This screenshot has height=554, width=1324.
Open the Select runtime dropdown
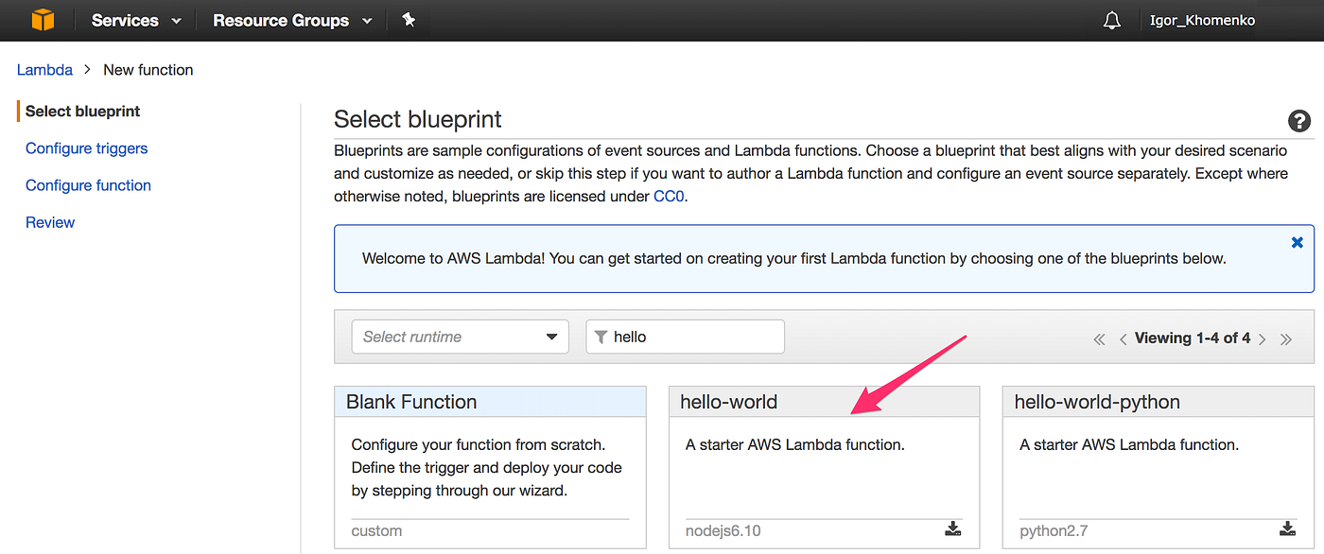[x=460, y=337]
